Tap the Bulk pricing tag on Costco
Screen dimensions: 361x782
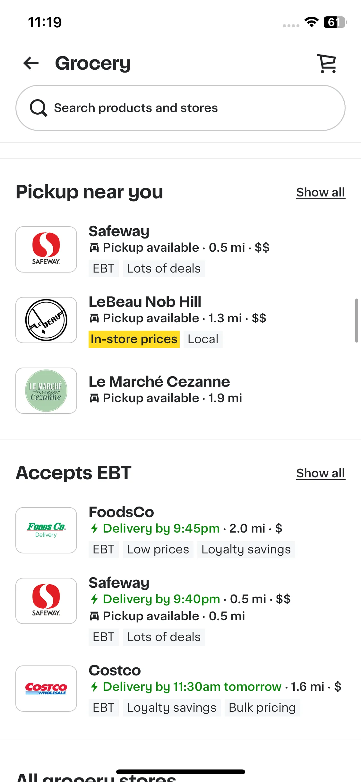click(x=262, y=708)
